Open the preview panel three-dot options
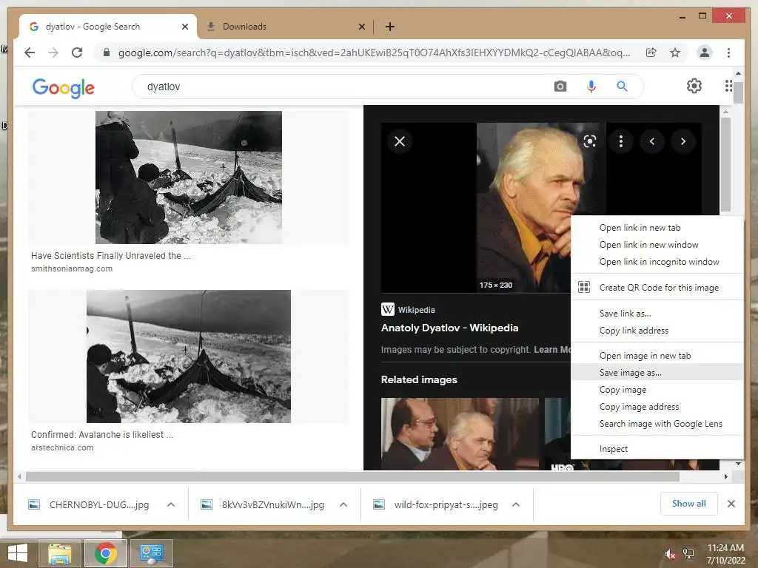The width and height of the screenshot is (758, 568). tap(621, 141)
